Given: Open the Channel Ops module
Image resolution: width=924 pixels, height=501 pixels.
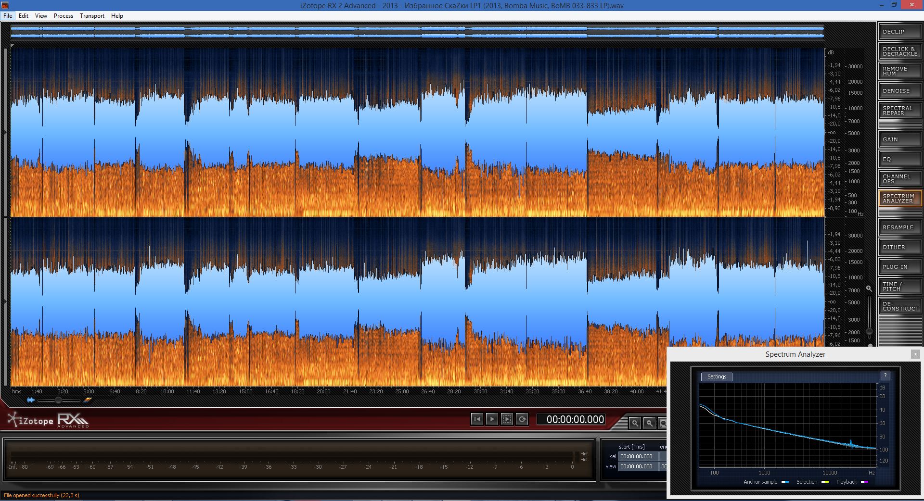Looking at the screenshot, I should point(900,179).
